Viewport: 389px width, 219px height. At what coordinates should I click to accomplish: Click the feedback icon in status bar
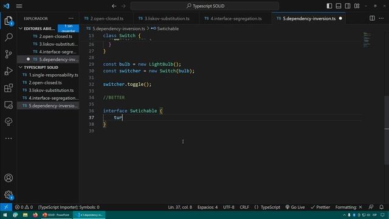[x=371, y=207]
